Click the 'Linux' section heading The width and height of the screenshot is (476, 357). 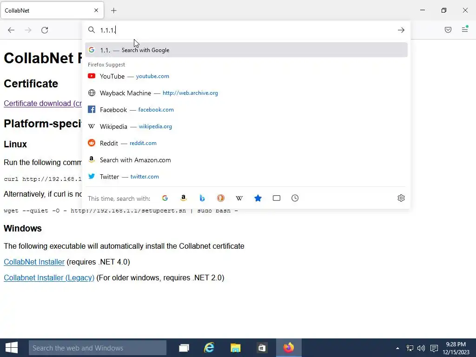pyautogui.click(x=15, y=144)
